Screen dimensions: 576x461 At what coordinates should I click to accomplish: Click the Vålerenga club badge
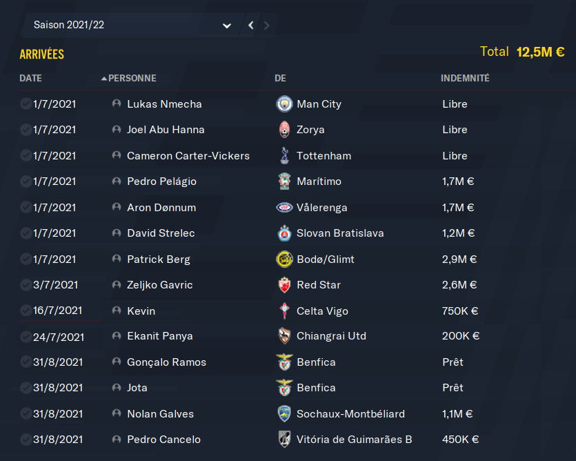click(284, 208)
